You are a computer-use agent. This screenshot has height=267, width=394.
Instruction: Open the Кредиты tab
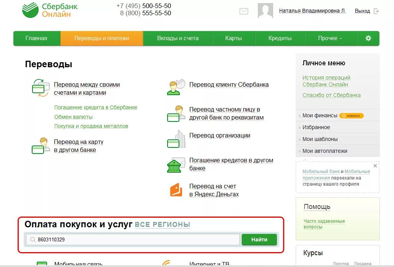point(280,38)
